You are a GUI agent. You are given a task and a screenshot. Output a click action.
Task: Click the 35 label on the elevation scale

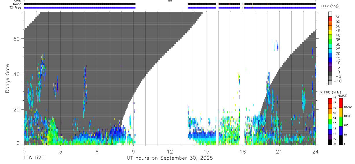[x=337, y=40]
